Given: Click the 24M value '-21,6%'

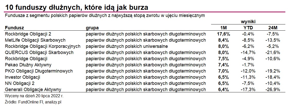Looking at the screenshot, I should click(273, 52).
